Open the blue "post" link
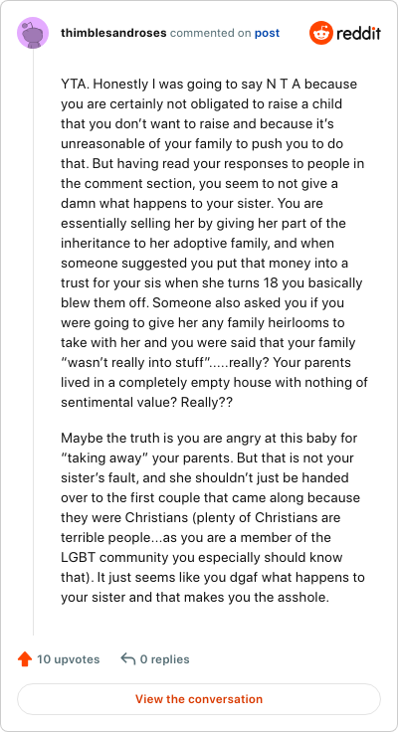The width and height of the screenshot is (398, 732). click(x=267, y=33)
